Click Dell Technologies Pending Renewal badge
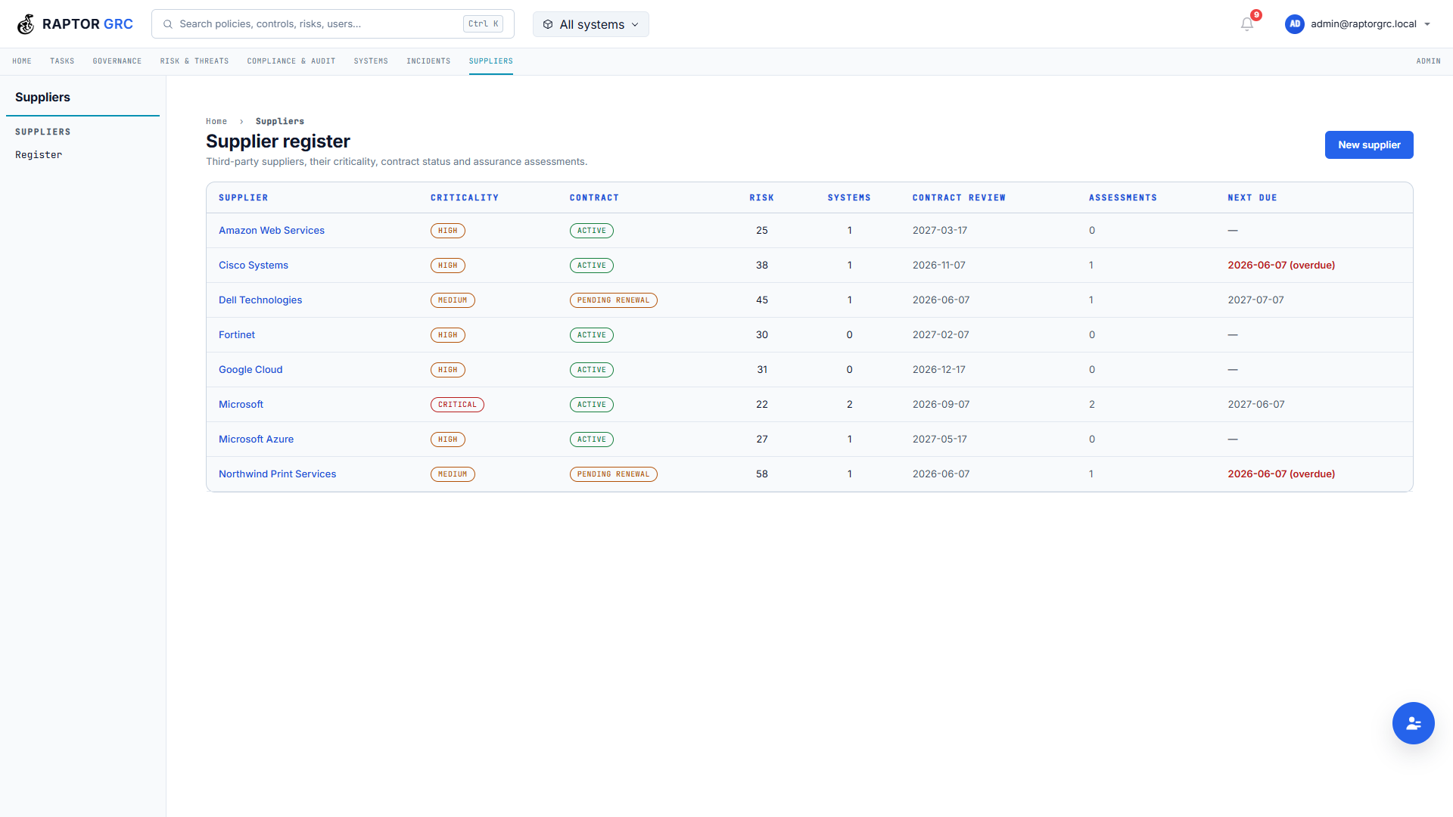1453x817 pixels. [614, 300]
